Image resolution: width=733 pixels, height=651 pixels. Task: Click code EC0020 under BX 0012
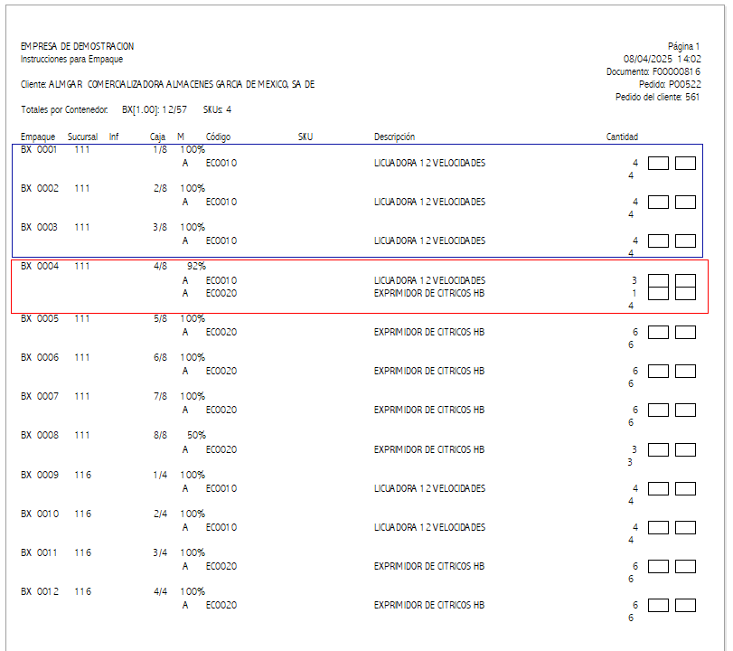tap(221, 605)
